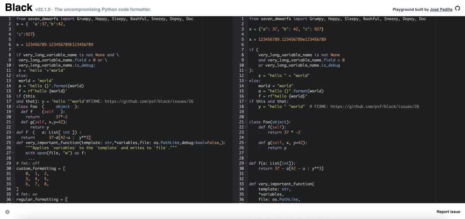
Task: Click '# fmt: on' comment in input editor
Action: 27,195
